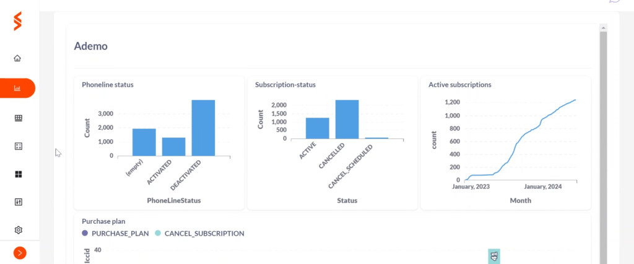Screen dimensions: 634x264
Task: Select the highlighted bar chart analytics icon
Action: [x=17, y=88]
